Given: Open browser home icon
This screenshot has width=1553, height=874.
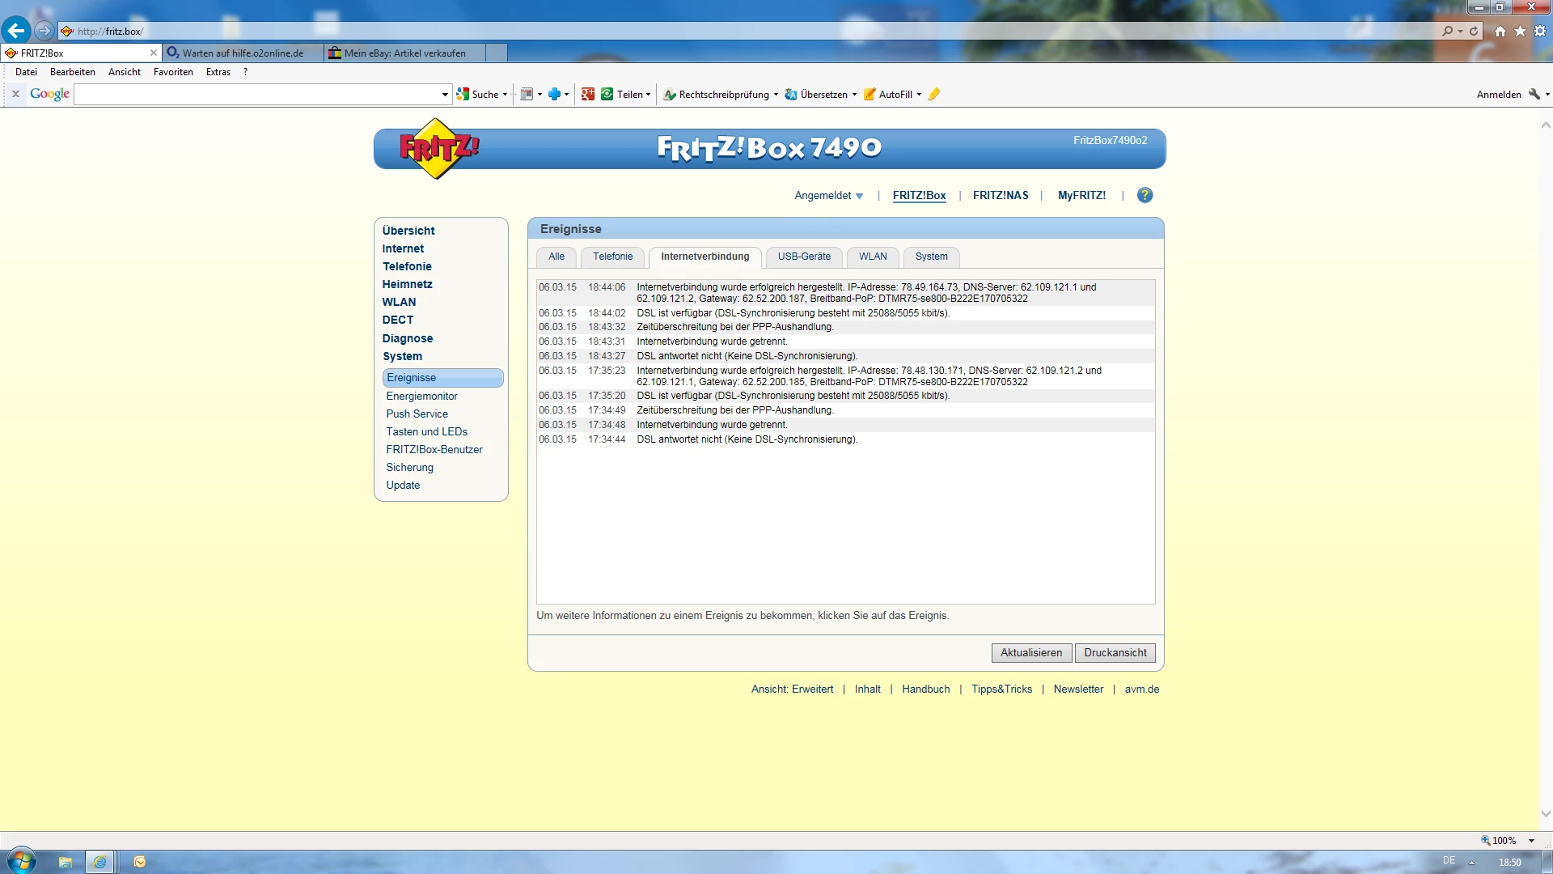Looking at the screenshot, I should 1500,31.
